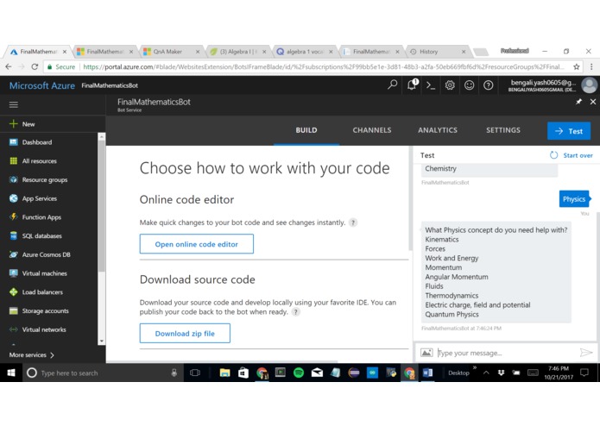The image size is (600, 426).
Task: Click the Storage accounts icon
Action: click(x=14, y=310)
